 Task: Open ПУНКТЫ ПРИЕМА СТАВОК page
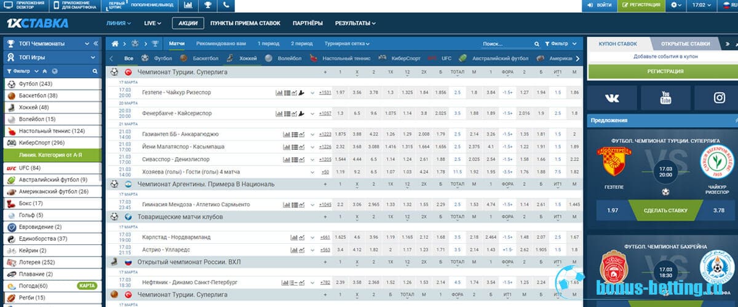pos(245,23)
